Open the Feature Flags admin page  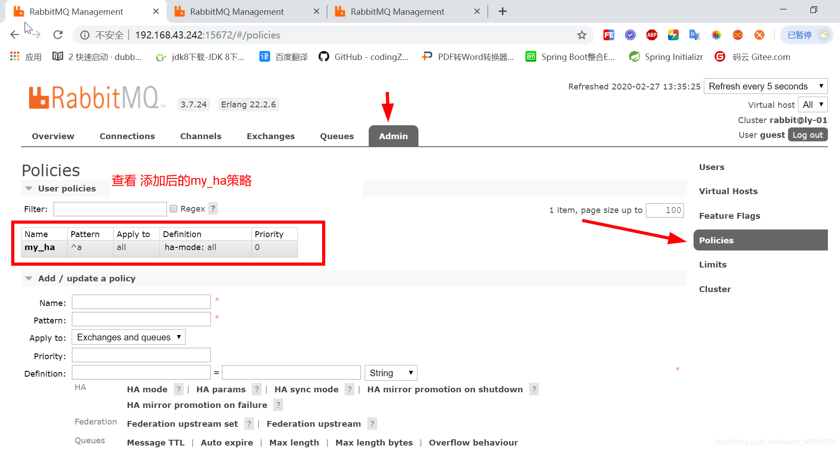point(729,216)
